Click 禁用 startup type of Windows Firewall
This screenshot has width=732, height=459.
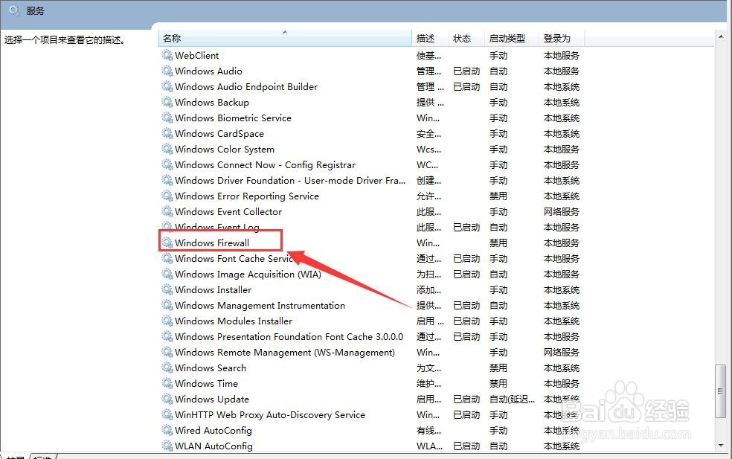point(498,243)
